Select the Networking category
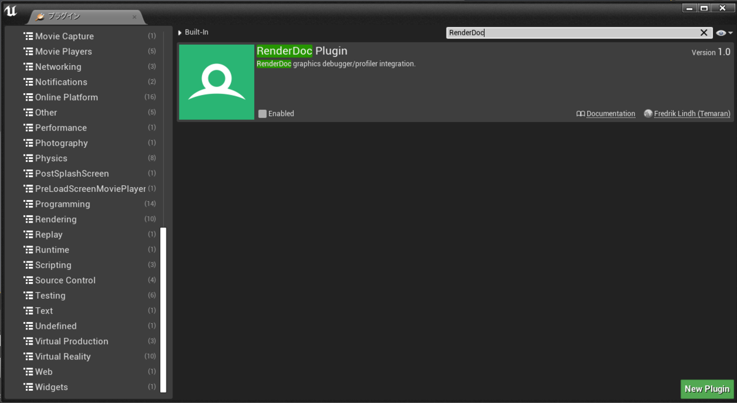Screen dimensions: 737x403 [90, 67]
